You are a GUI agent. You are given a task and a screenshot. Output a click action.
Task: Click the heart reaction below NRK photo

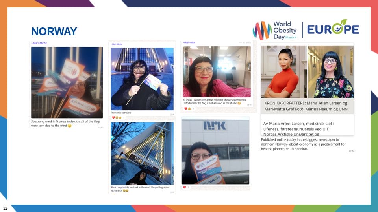184,187
